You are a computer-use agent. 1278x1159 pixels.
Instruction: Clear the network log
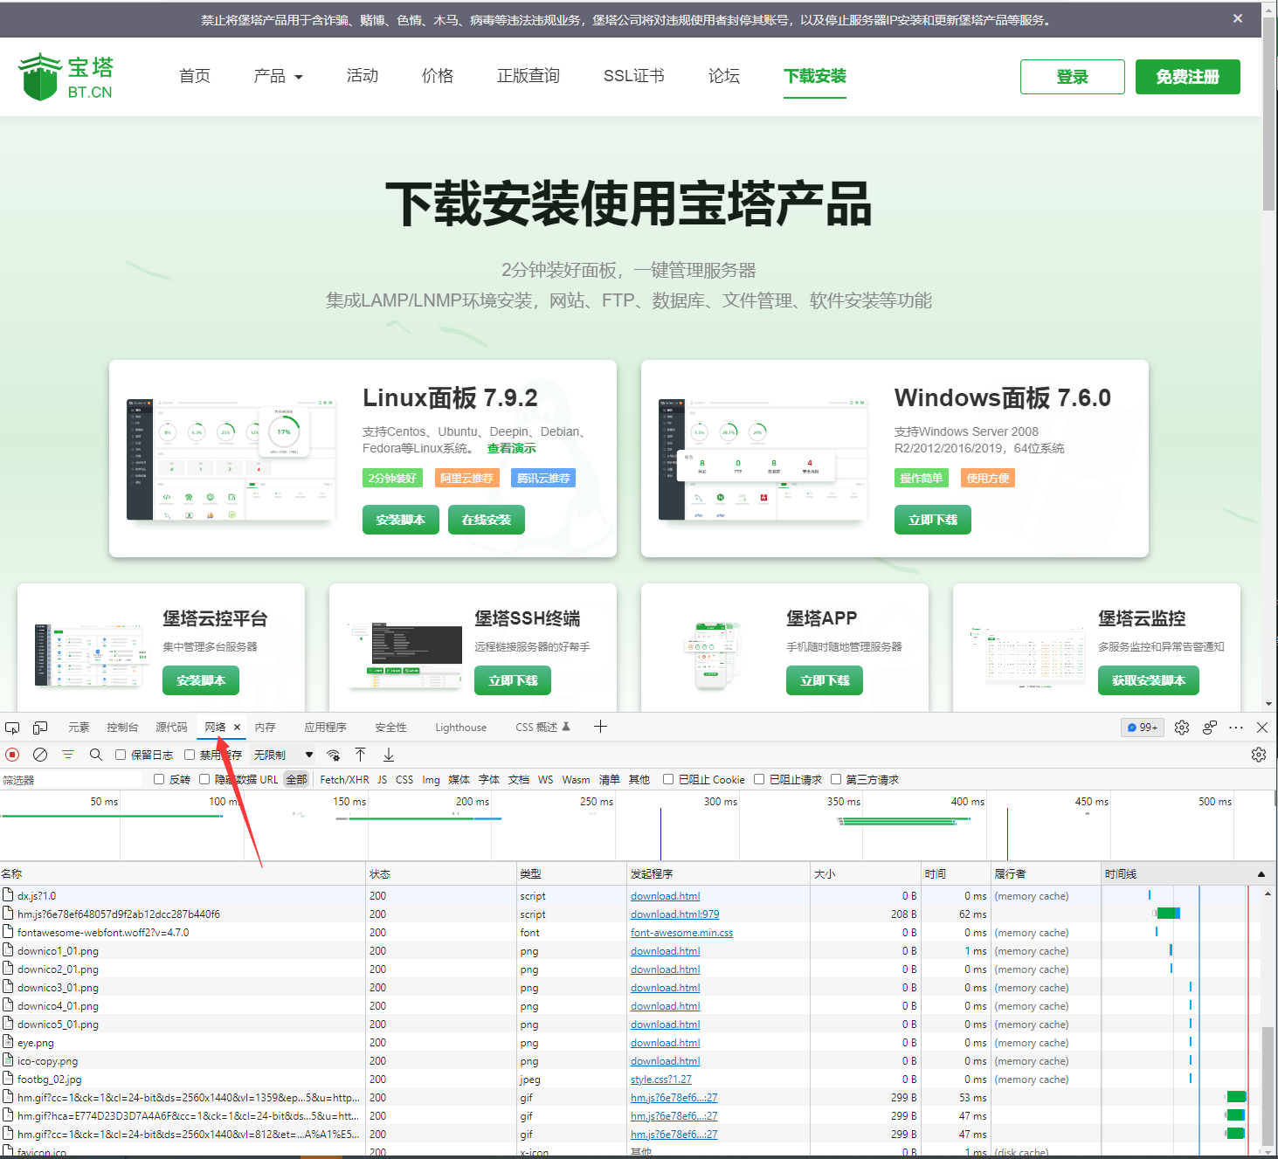tap(40, 755)
